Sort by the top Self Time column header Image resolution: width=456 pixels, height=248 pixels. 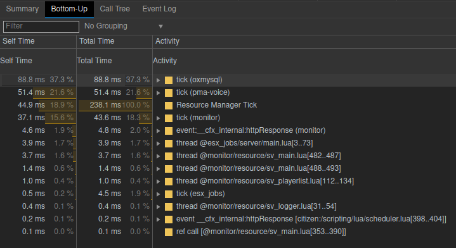click(38, 41)
